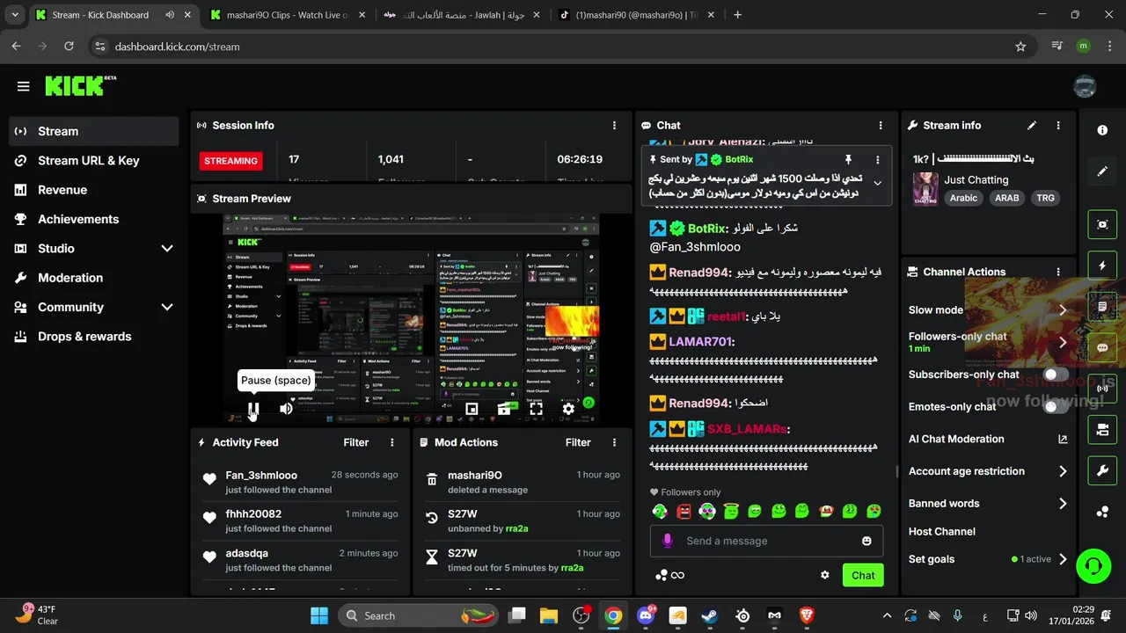Open Session Info three-dot options
Image resolution: width=1126 pixels, height=633 pixels.
coord(615,126)
